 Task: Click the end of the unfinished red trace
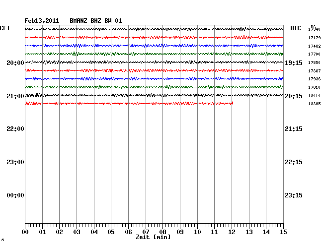233,103
